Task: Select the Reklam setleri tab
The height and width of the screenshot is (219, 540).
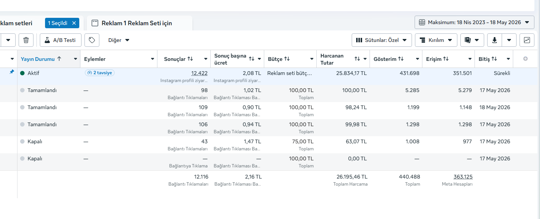Action: [16, 23]
